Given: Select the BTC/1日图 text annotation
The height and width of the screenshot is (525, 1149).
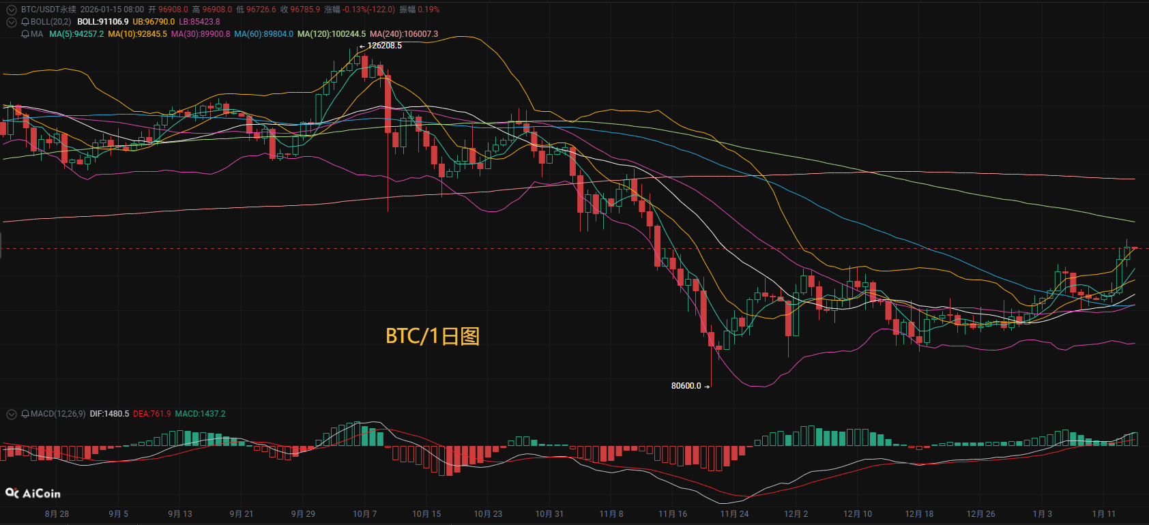Looking at the screenshot, I should click(433, 336).
